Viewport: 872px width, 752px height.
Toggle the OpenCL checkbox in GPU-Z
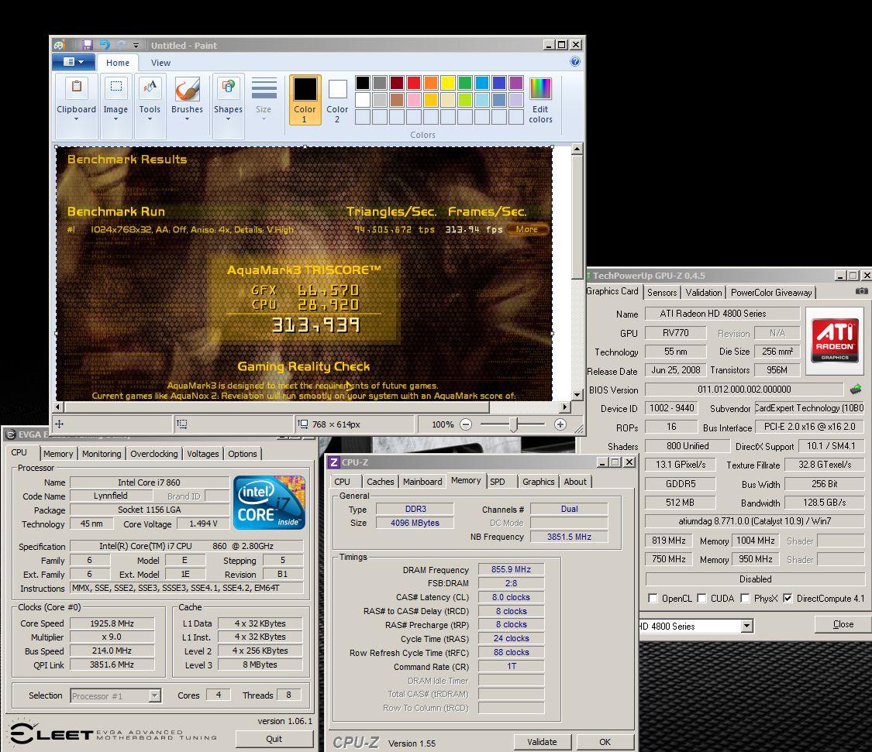coord(653,599)
